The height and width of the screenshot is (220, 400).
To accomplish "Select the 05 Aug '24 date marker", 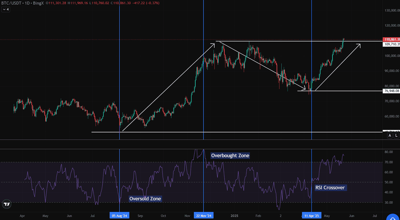I will pos(119,216).
